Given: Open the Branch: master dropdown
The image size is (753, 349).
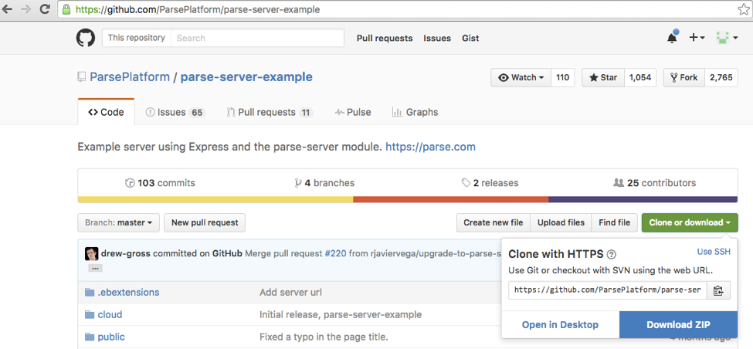Looking at the screenshot, I should (x=119, y=222).
